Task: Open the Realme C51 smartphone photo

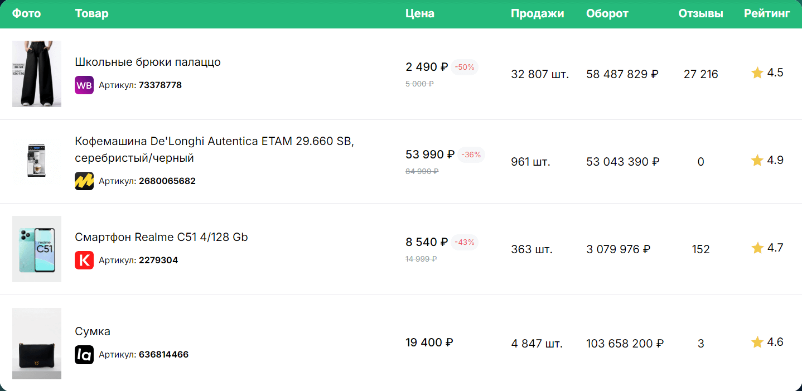Action: tap(37, 249)
